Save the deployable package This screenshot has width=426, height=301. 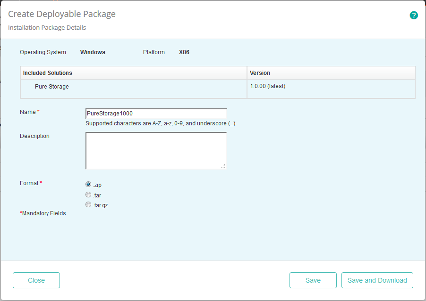coord(313,280)
